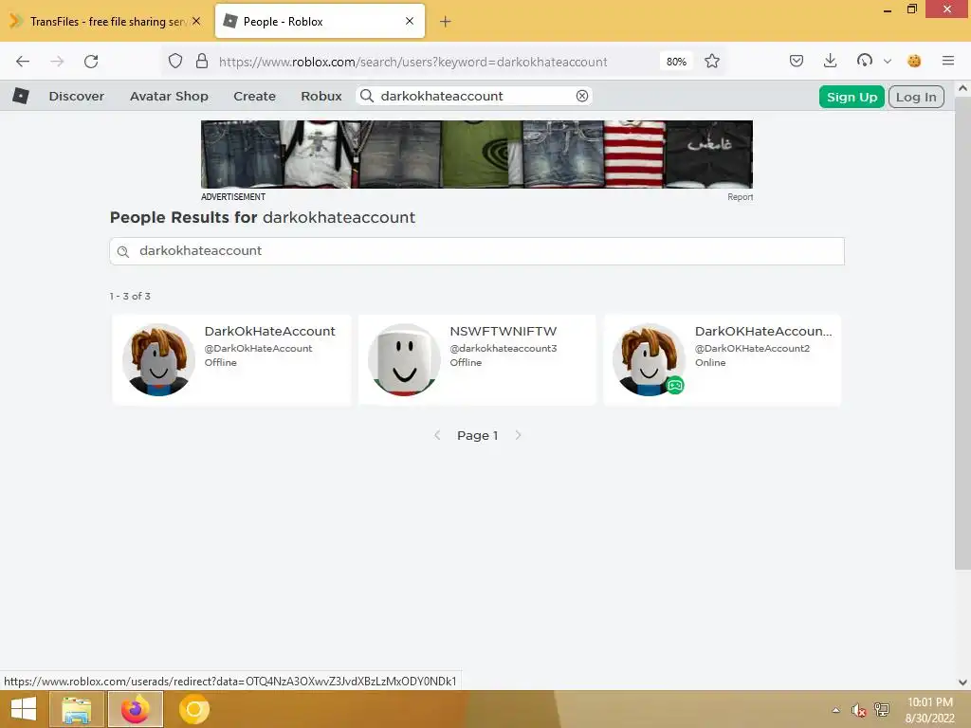Open tracking protection shield icon
The height and width of the screenshot is (728, 971).
pyautogui.click(x=175, y=62)
